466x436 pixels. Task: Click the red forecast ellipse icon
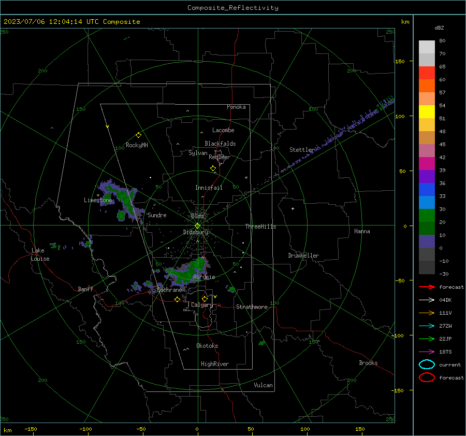point(427,377)
